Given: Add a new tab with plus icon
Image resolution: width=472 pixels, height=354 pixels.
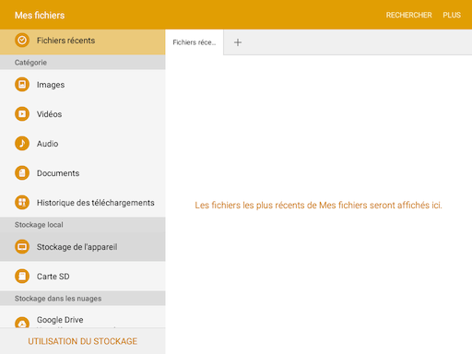Looking at the screenshot, I should (x=238, y=42).
